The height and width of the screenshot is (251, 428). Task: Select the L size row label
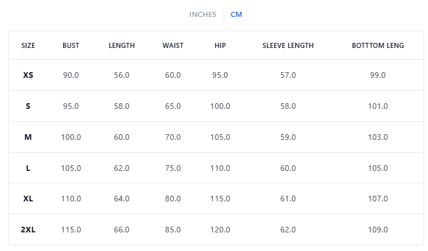tap(28, 168)
